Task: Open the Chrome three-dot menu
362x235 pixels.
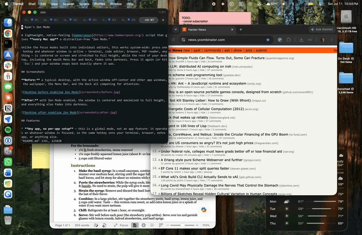Action: pyautogui.click(x=331, y=40)
